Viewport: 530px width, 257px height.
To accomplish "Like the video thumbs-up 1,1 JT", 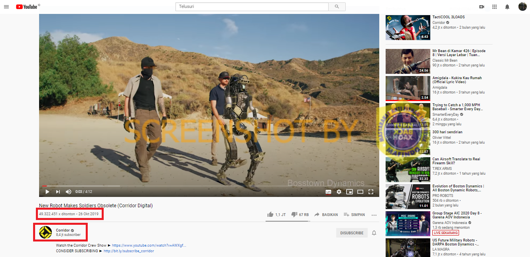I will pos(276,214).
